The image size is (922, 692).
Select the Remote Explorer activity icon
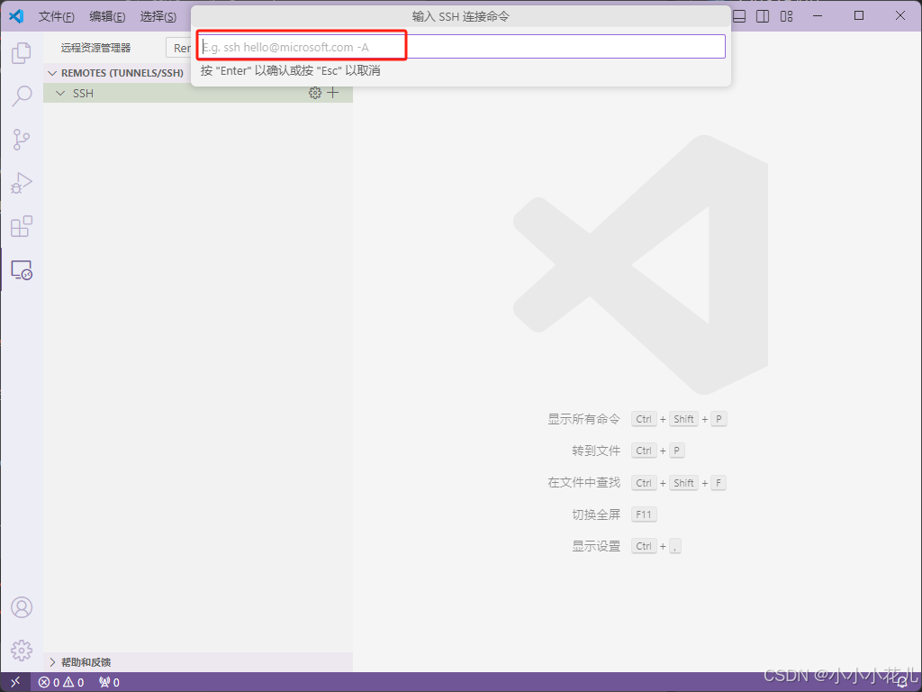tap(22, 270)
